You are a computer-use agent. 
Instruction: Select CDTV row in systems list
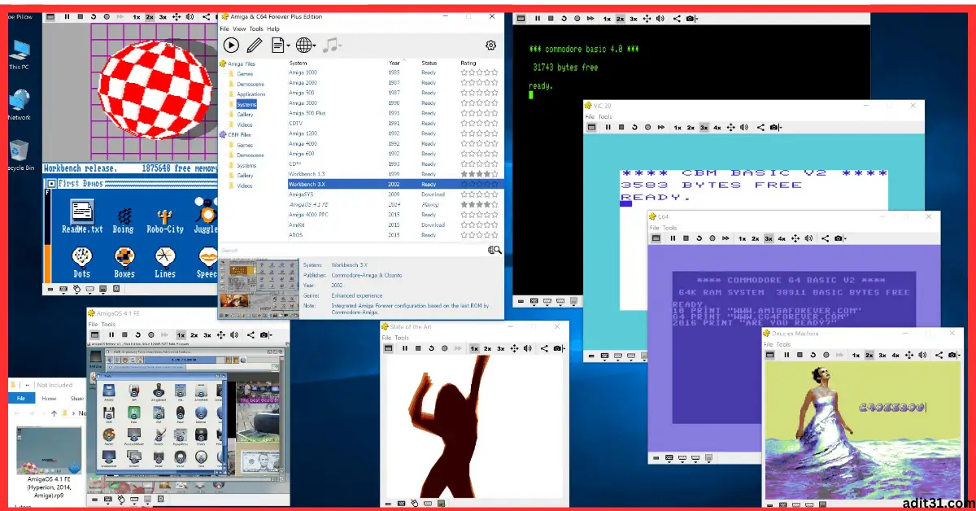point(394,123)
